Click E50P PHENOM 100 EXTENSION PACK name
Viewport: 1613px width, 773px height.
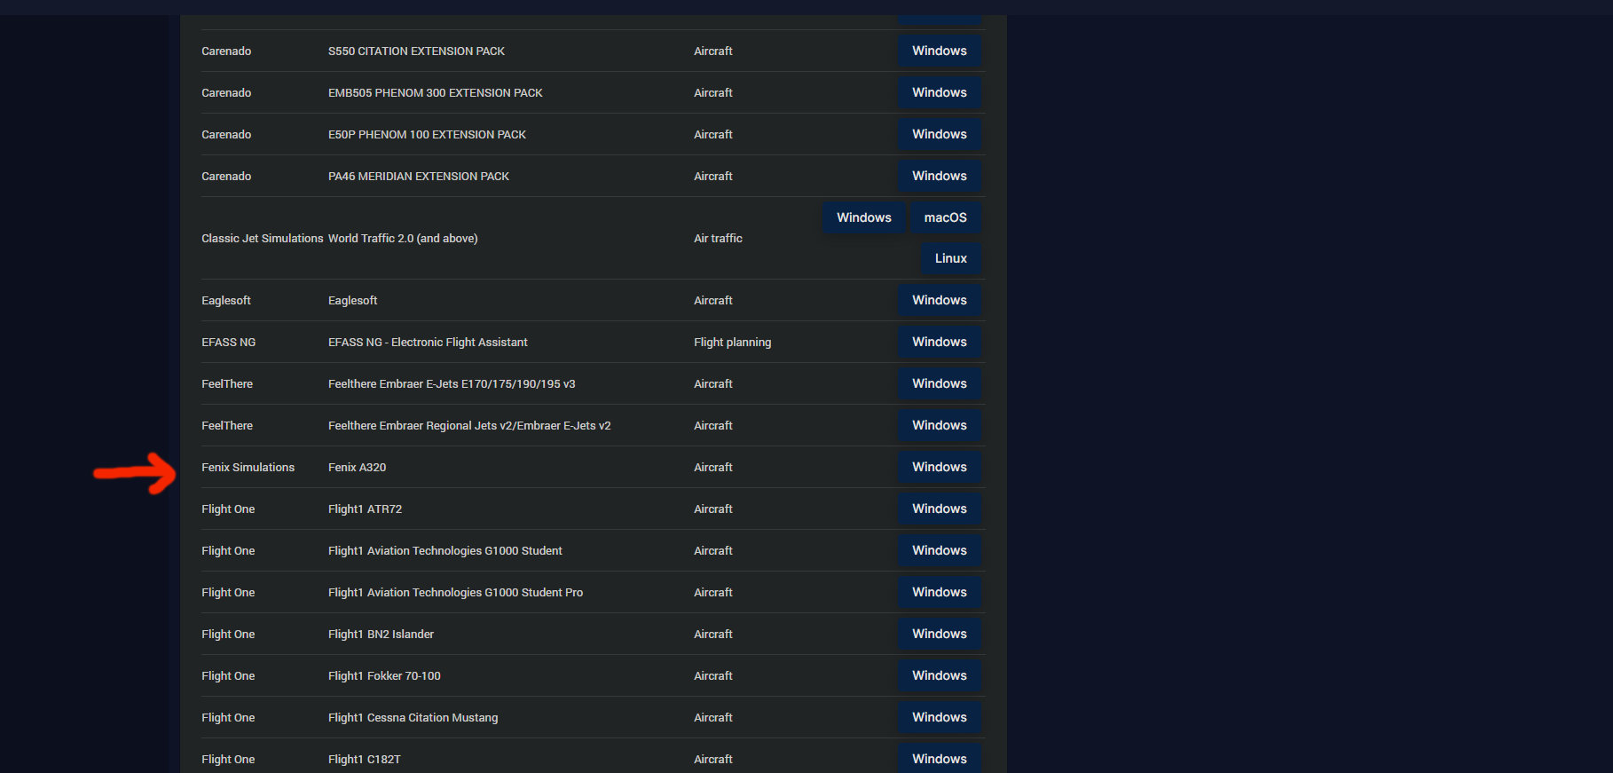[427, 135]
